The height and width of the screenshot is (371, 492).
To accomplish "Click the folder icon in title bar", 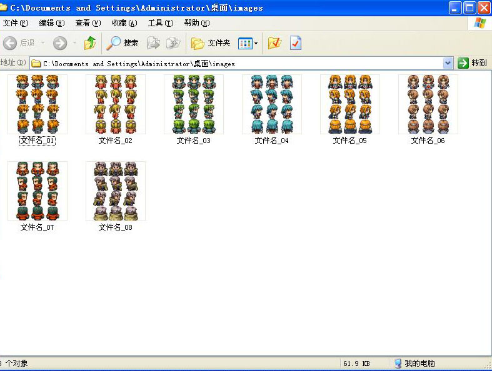I will tap(4, 7).
